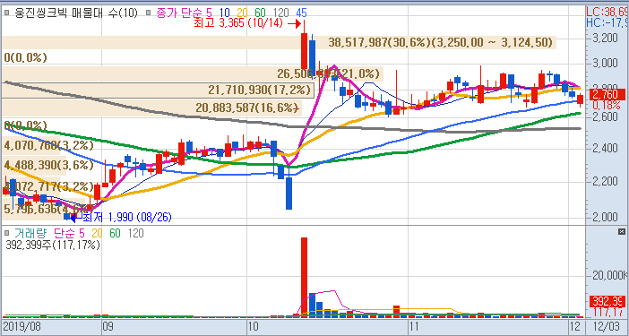Click the 4,070,760(3.2%) volume profile label
Screen dimensions: 629x336
click(x=49, y=145)
